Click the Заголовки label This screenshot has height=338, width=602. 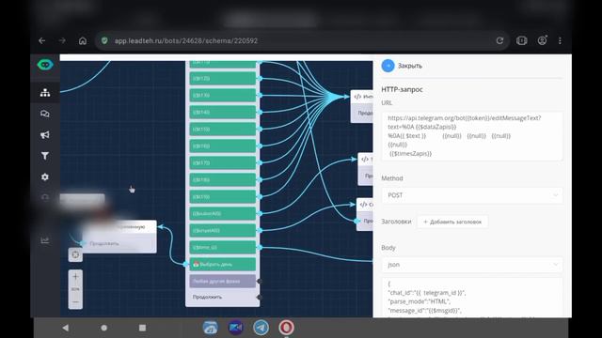(396, 222)
